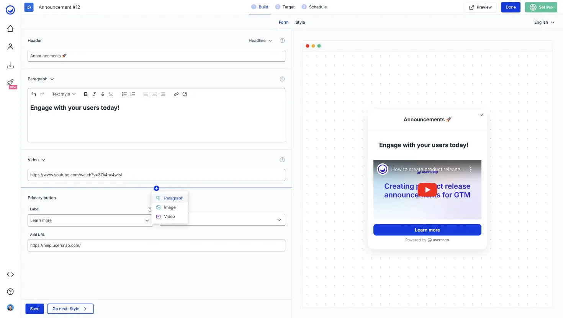Insert an emoji into the paragraph
This screenshot has width=563, height=318.
(x=185, y=94)
